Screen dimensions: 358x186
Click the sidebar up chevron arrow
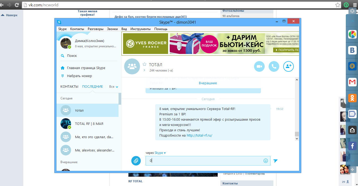[x=352, y=21]
